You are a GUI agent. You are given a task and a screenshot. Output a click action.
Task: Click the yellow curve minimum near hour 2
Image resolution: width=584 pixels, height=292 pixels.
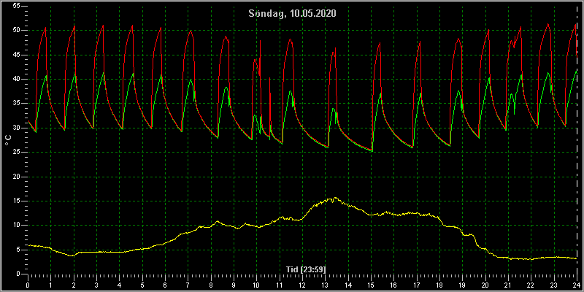(73, 256)
